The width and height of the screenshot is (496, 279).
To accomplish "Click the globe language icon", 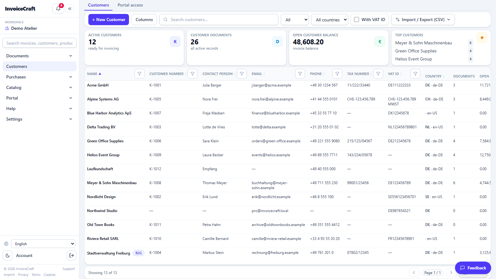I will click(x=6, y=244).
